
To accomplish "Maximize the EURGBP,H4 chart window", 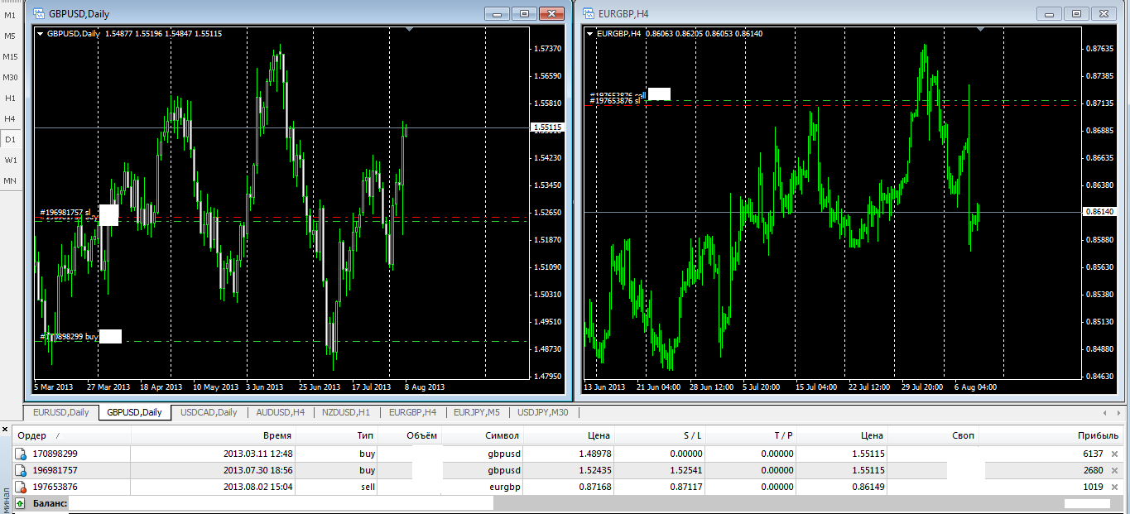I will point(1075,13).
